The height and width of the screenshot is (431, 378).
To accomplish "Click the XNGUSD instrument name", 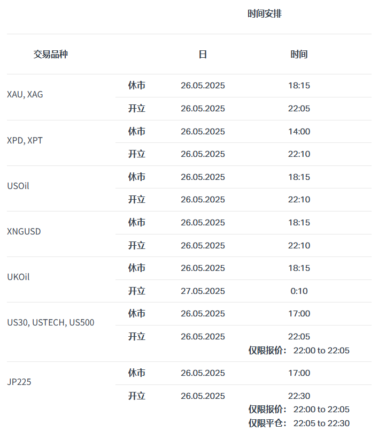I will tap(24, 231).
